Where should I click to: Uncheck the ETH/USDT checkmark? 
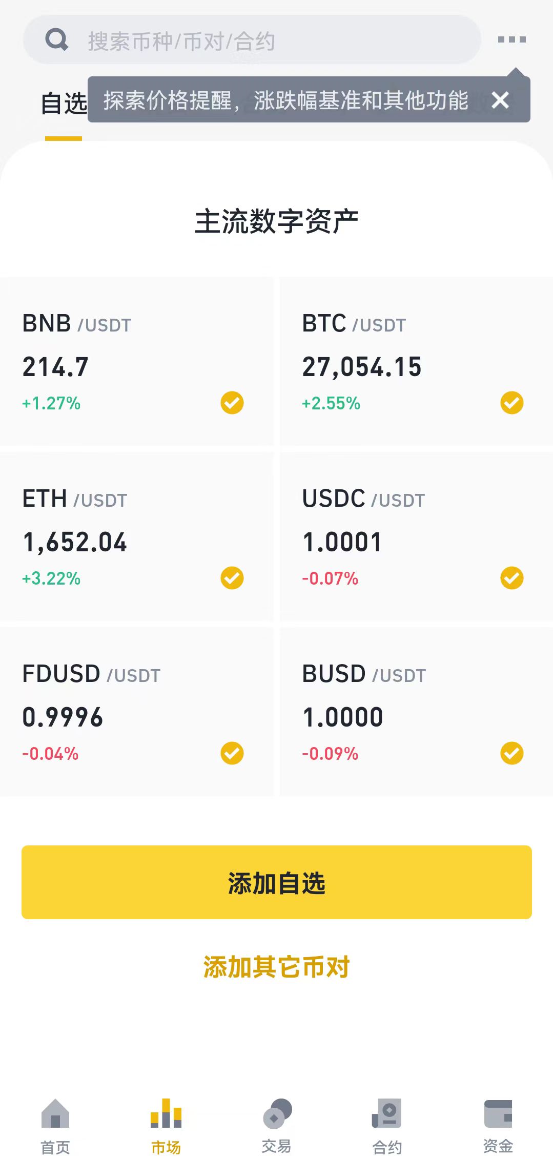(x=232, y=578)
